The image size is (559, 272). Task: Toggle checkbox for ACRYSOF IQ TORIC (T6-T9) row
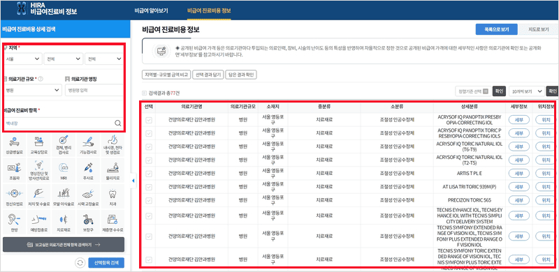(149, 146)
